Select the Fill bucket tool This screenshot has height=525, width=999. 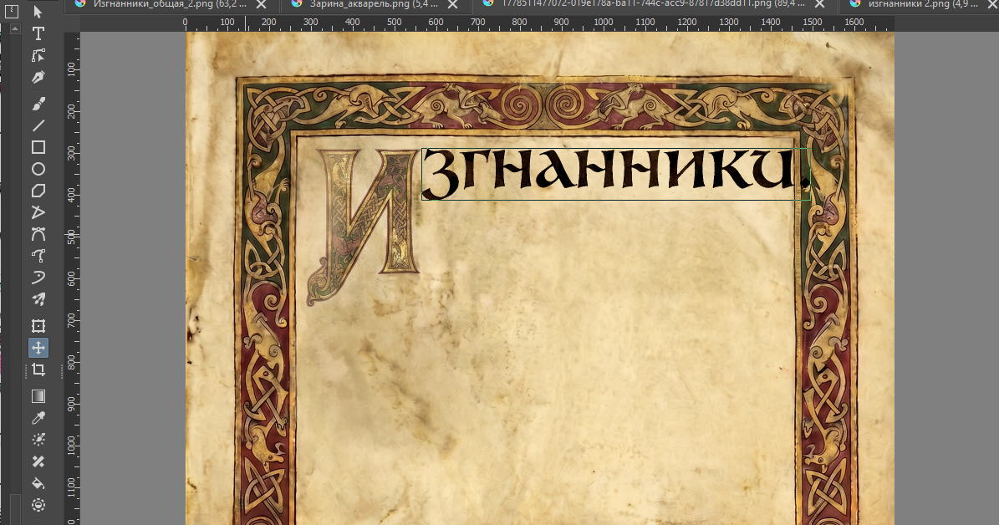coord(38,483)
